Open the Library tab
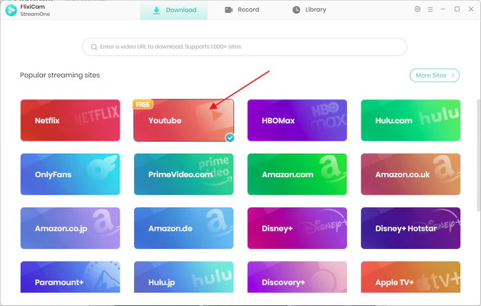The width and height of the screenshot is (481, 306). tap(309, 10)
